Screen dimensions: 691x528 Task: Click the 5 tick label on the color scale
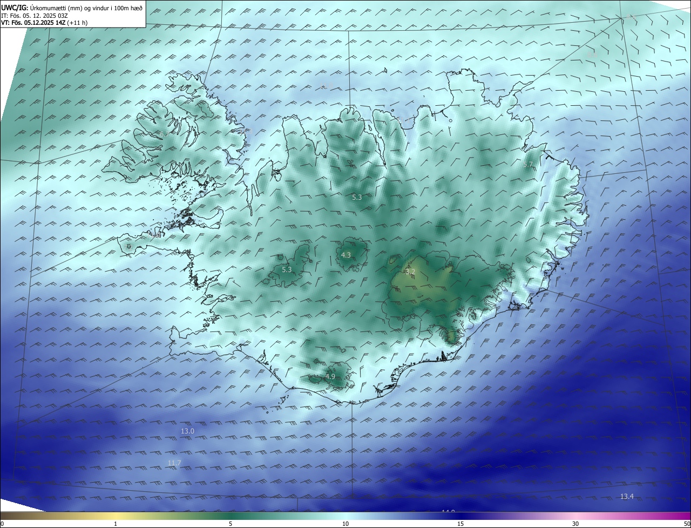(x=231, y=524)
